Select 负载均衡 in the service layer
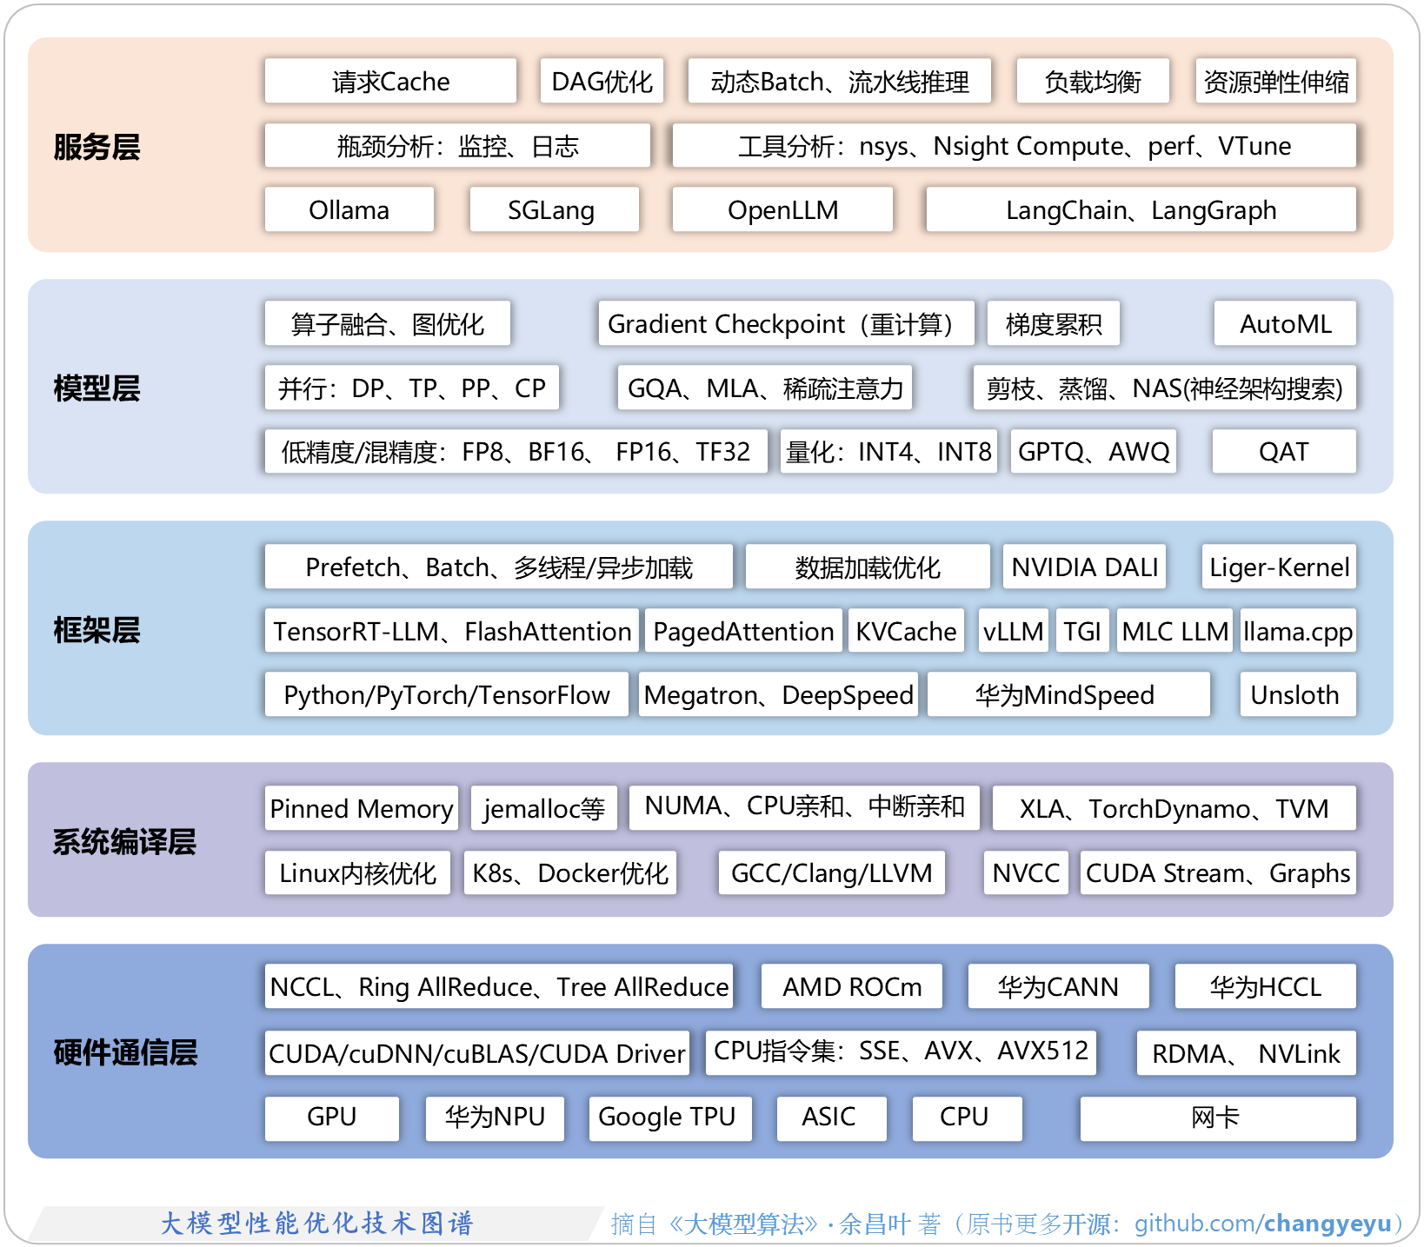This screenshot has width=1424, height=1247. 1092,81
